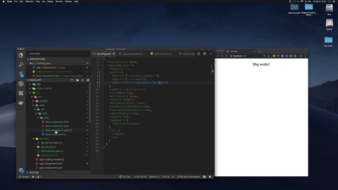Click the 'bbq works!' text in browser page

pyautogui.click(x=261, y=64)
